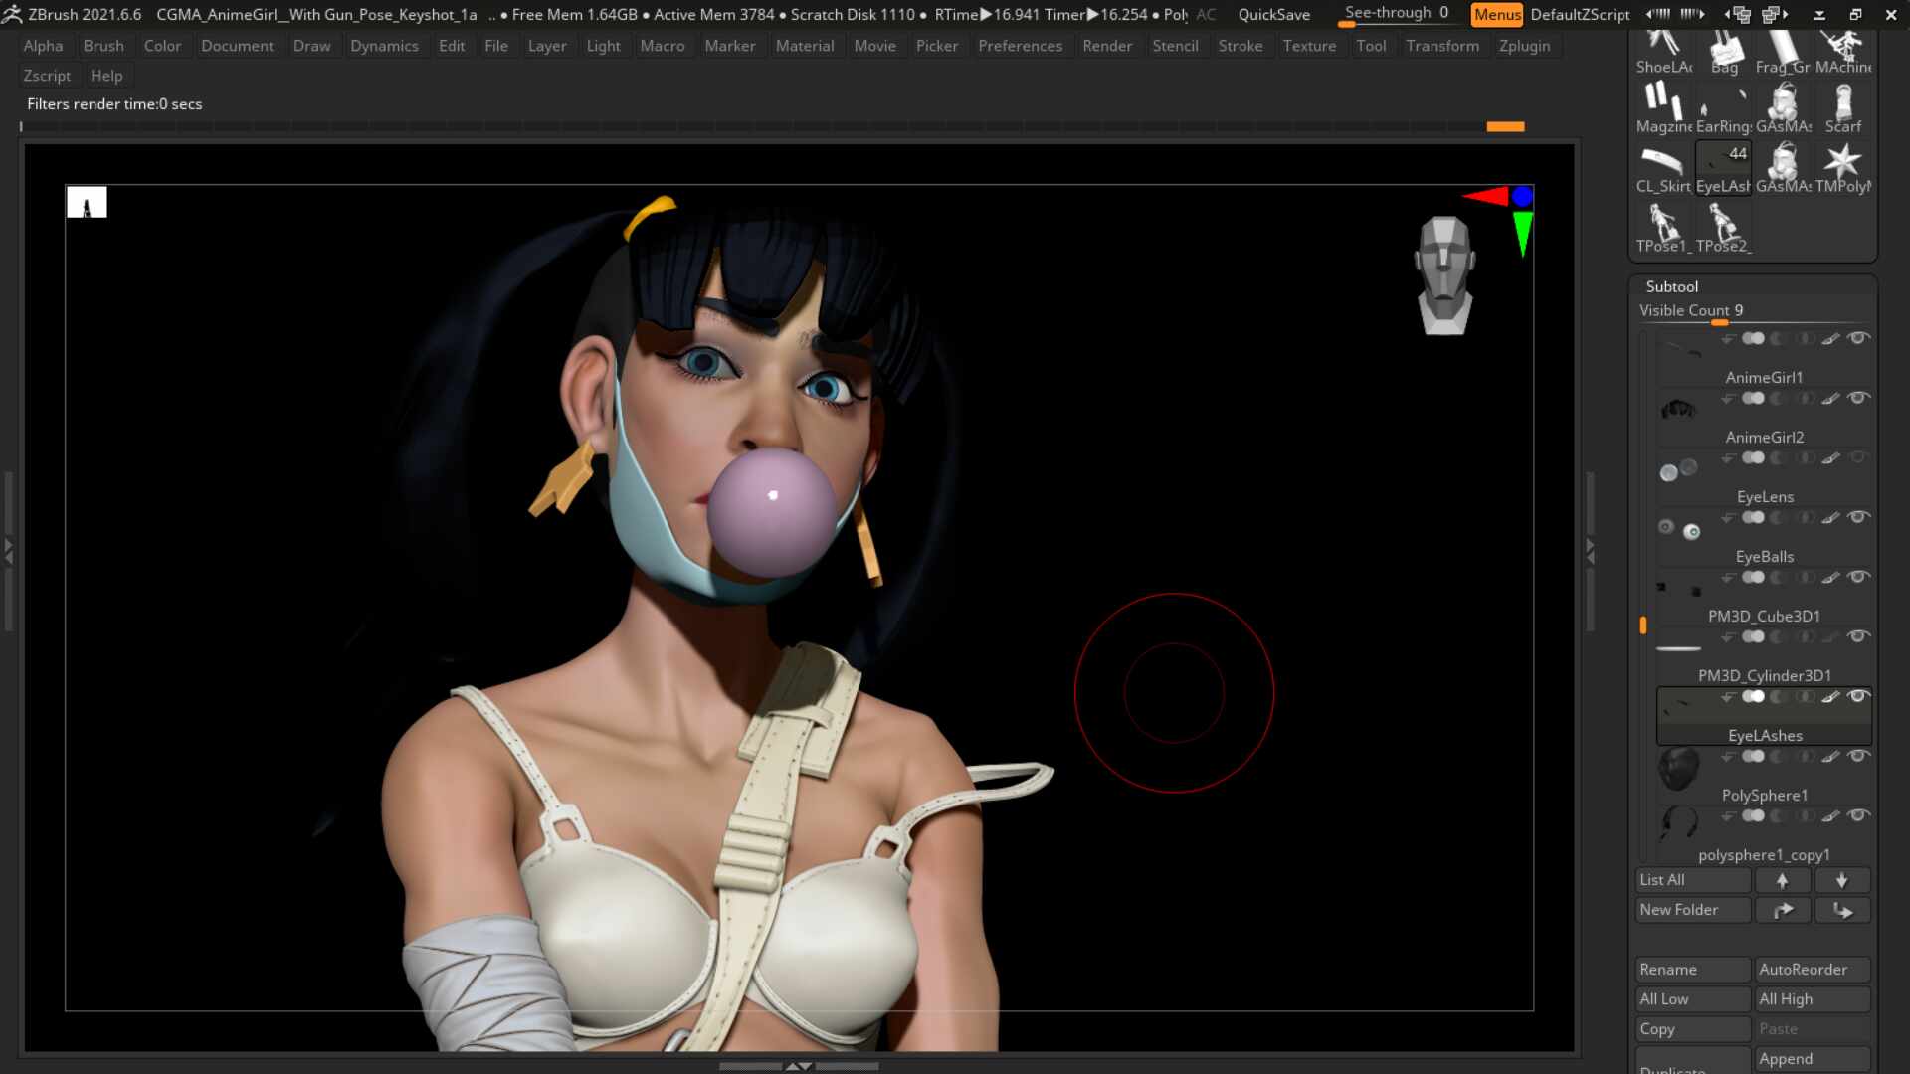
Task: Click the hide-to-tray down arrow icon
Action: click(1819, 15)
